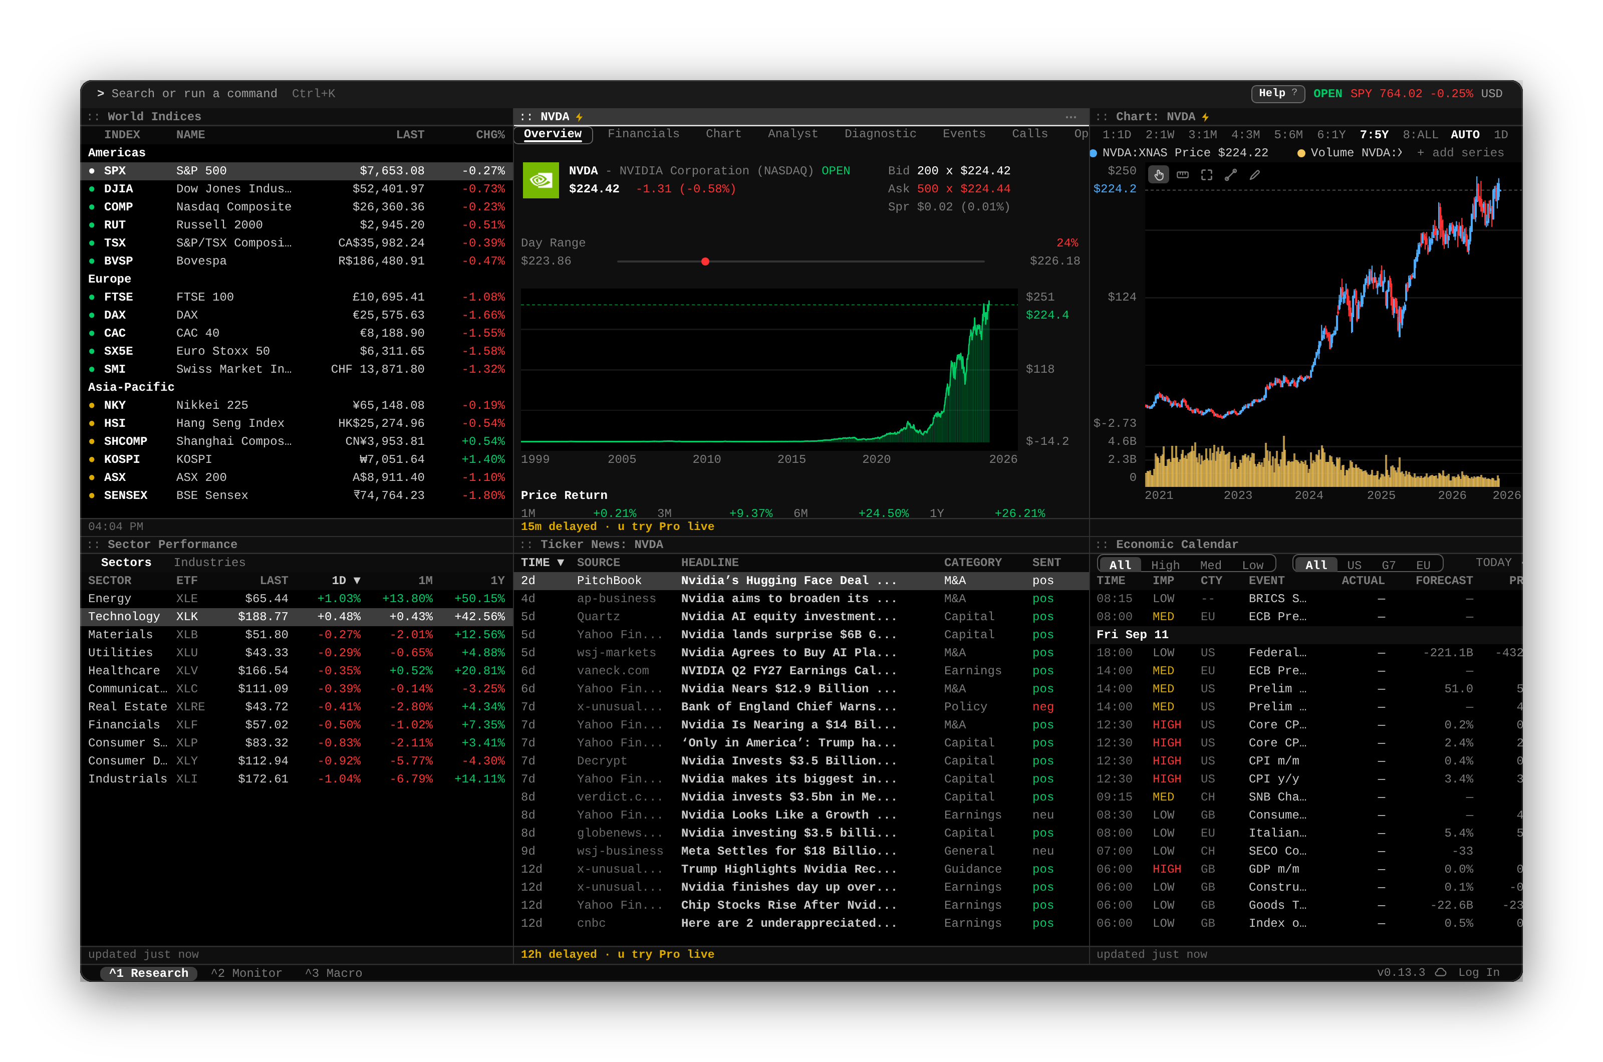Click + add series on chart
The image size is (1603, 1062).
pos(1460,153)
